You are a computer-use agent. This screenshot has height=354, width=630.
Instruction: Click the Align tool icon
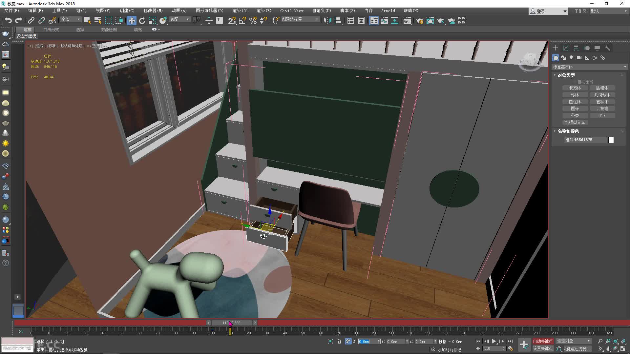coord(338,21)
